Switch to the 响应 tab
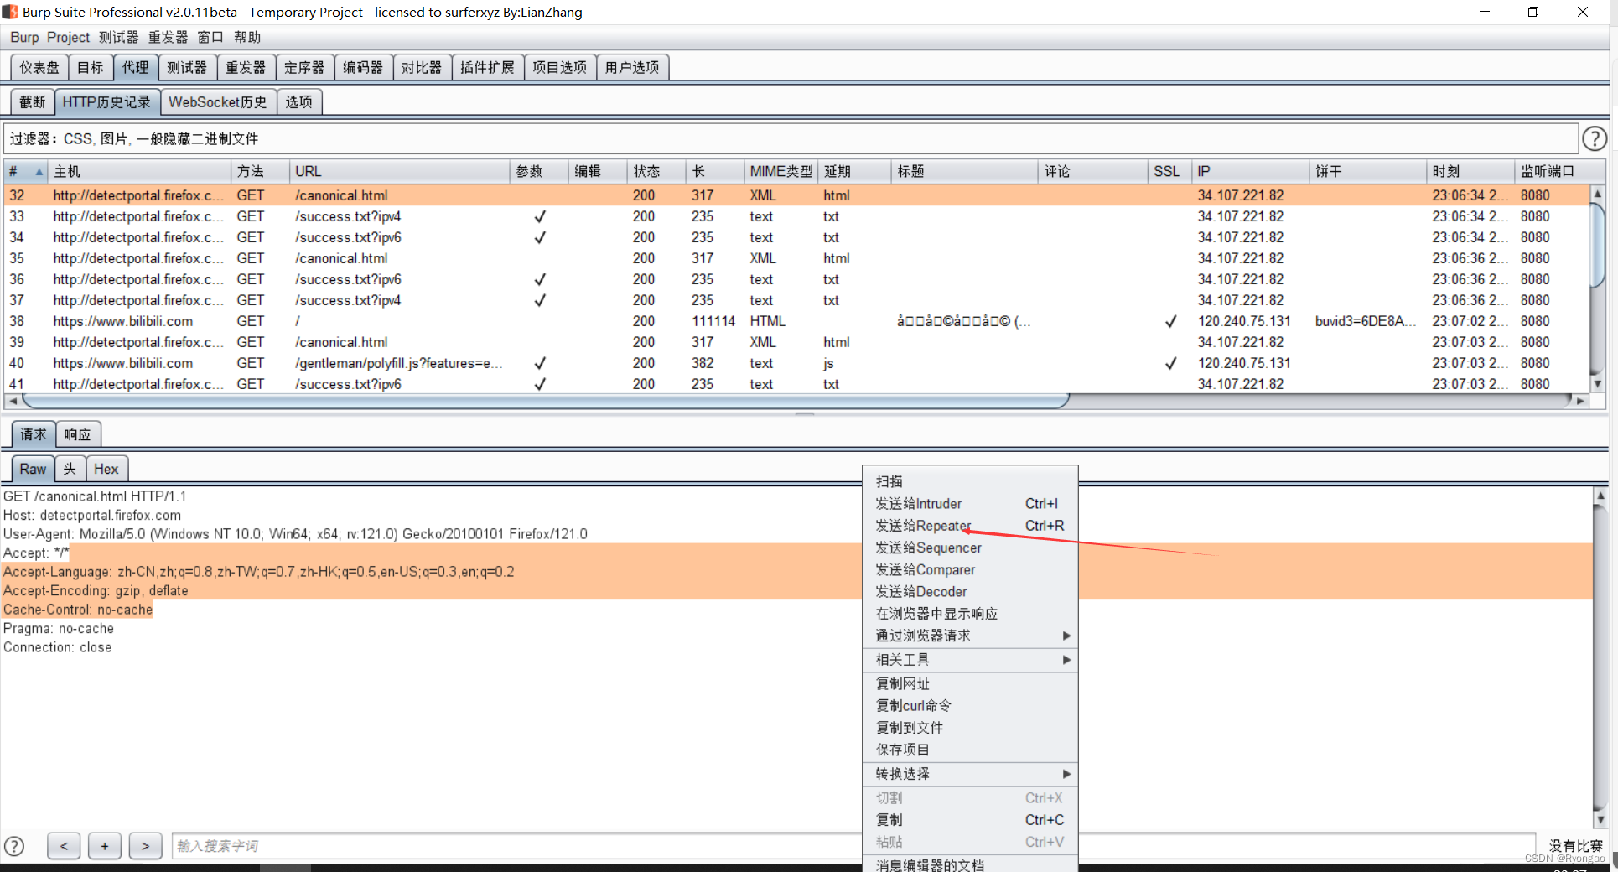 coord(78,434)
